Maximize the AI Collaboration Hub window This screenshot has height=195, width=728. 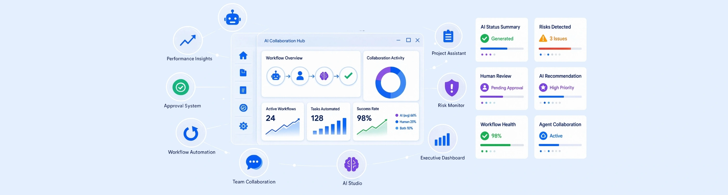408,40
